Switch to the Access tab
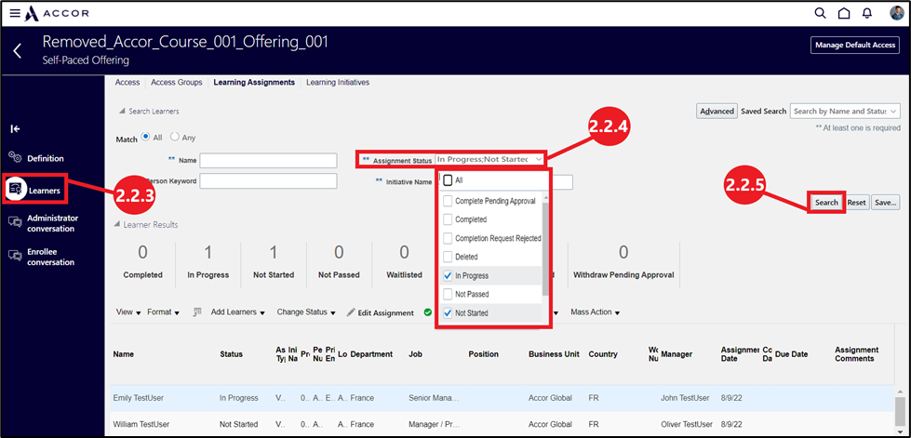This screenshot has height=438, width=911. coord(127,83)
